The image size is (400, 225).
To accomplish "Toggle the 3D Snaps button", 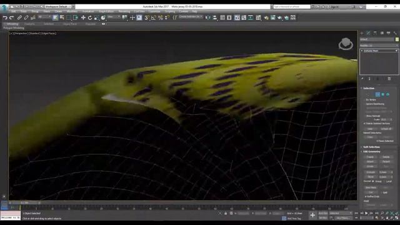I will (x=147, y=17).
